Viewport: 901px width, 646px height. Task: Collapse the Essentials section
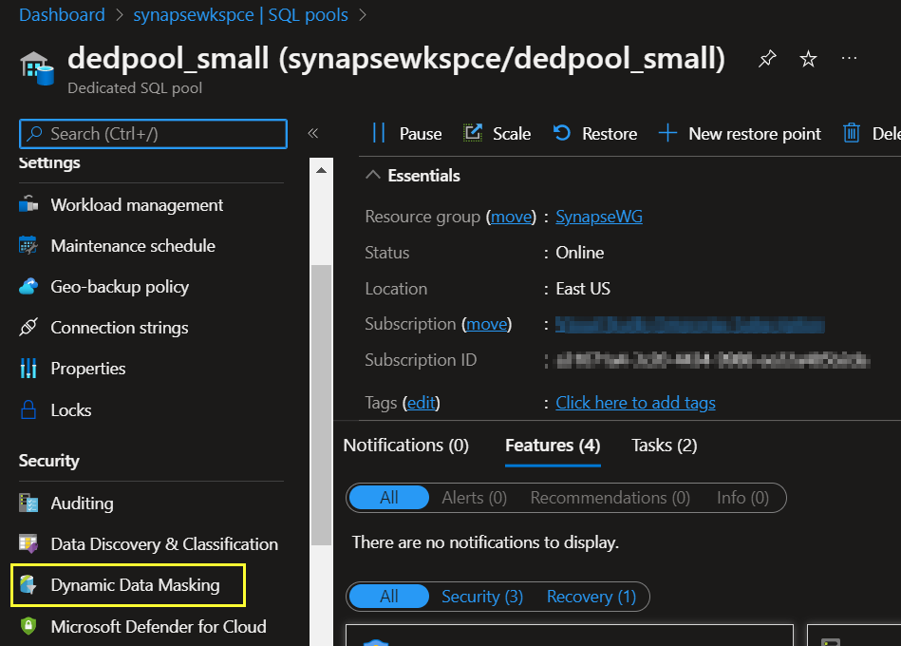pos(373,175)
